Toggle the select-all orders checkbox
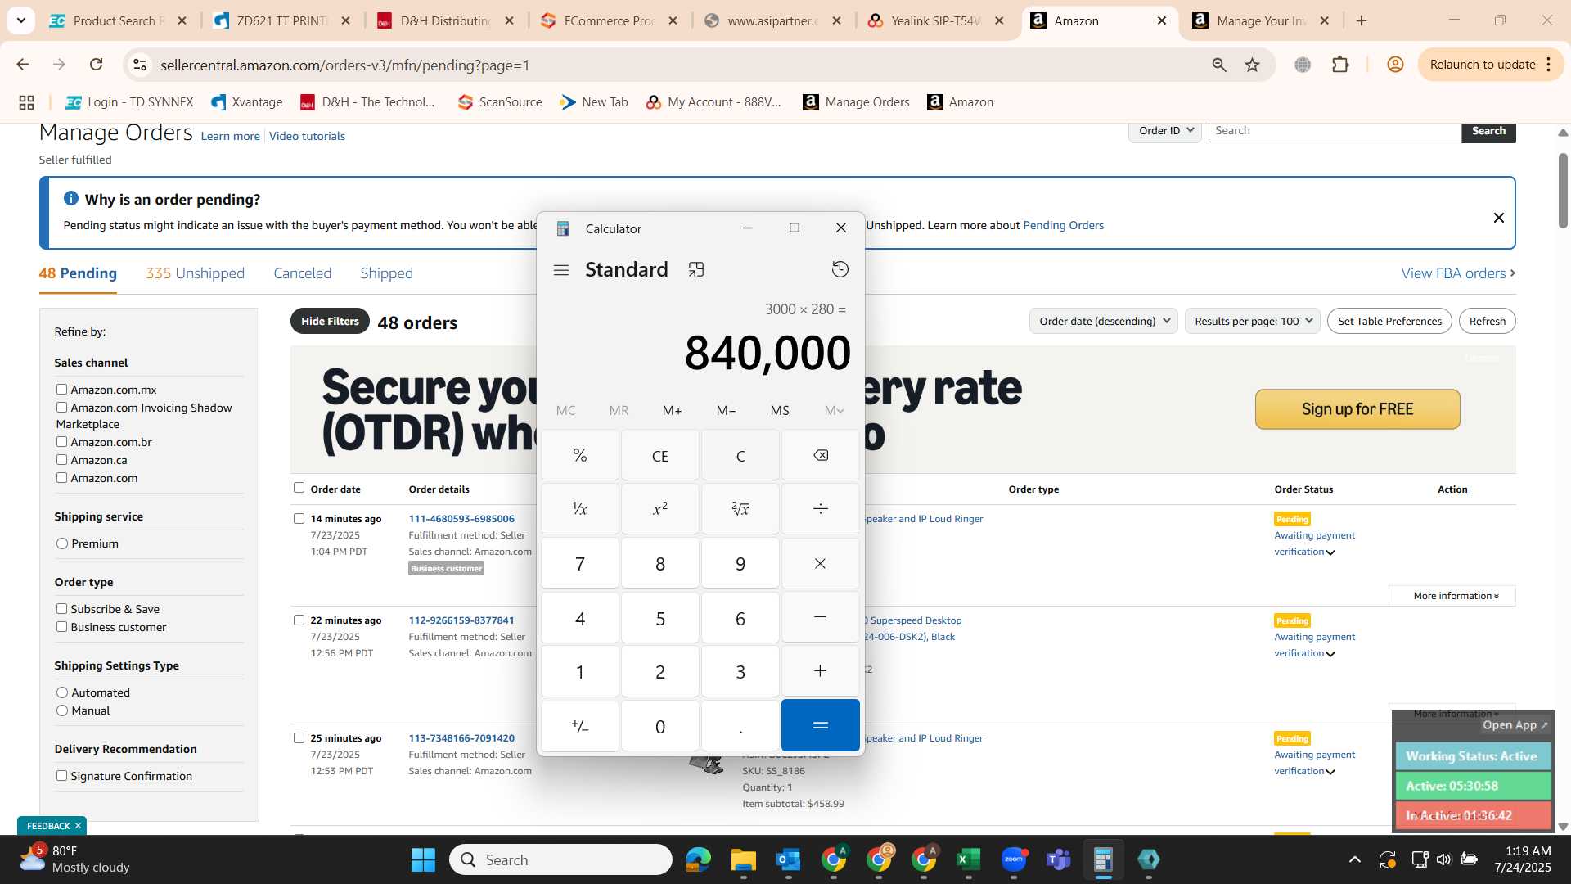 coord(299,488)
